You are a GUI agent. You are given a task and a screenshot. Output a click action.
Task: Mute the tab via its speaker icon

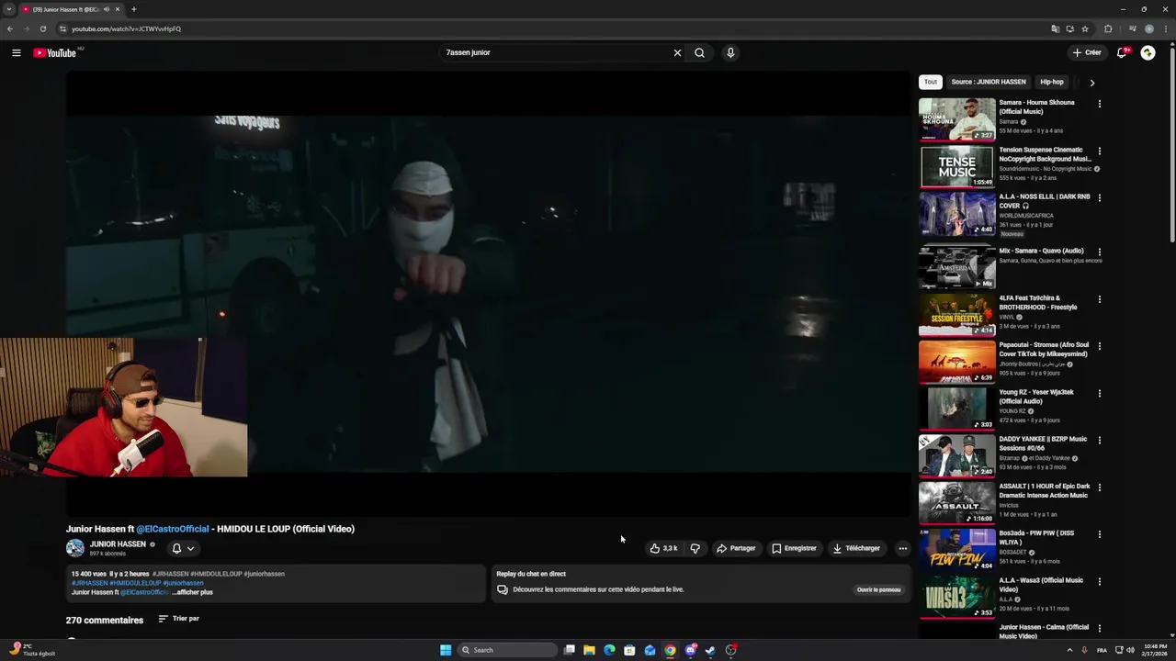pos(107,9)
